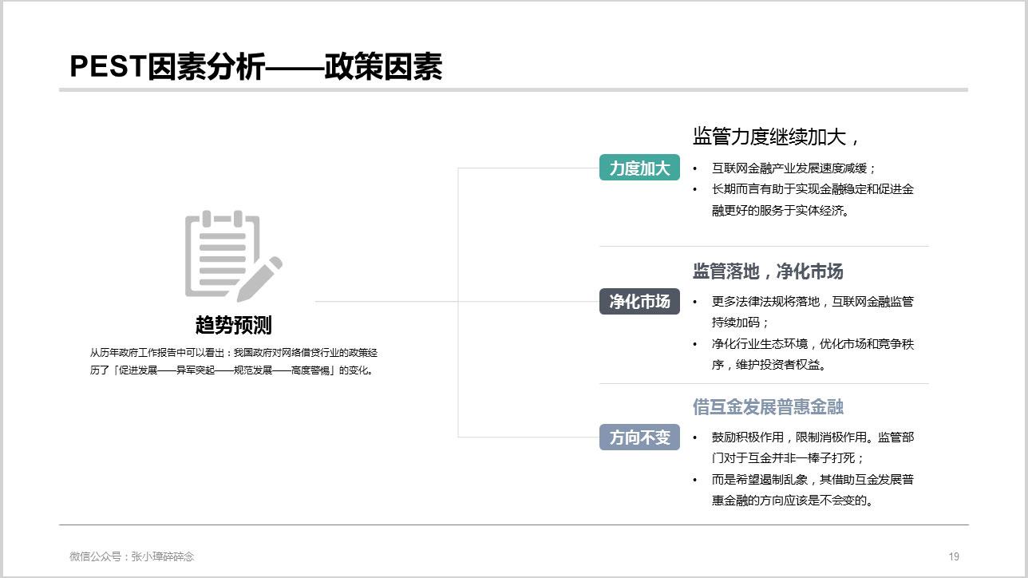Click the heading 监管落地，净化市场
The image size is (1028, 578).
click(768, 271)
